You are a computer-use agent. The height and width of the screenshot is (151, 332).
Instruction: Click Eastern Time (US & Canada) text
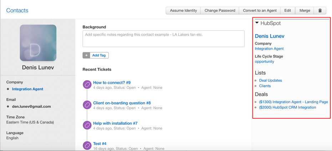[x=30, y=122]
